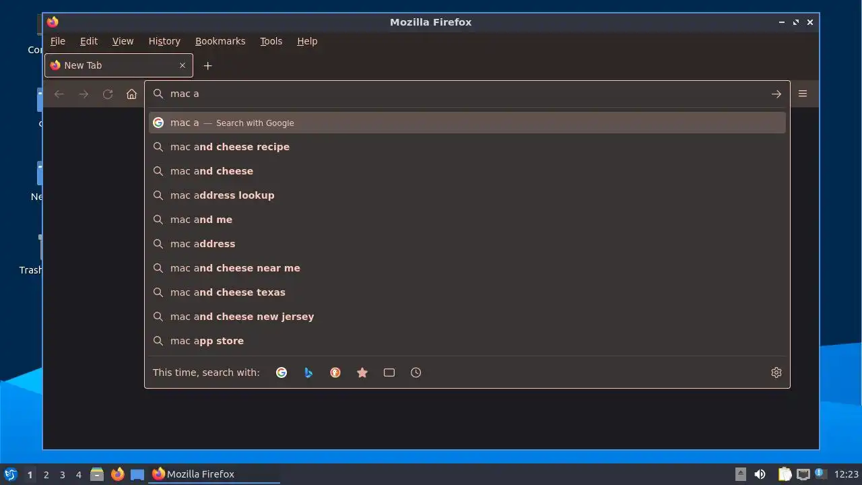Choose suggestion 'mac and cheese new jersey'
The height and width of the screenshot is (485, 862).
tap(467, 317)
